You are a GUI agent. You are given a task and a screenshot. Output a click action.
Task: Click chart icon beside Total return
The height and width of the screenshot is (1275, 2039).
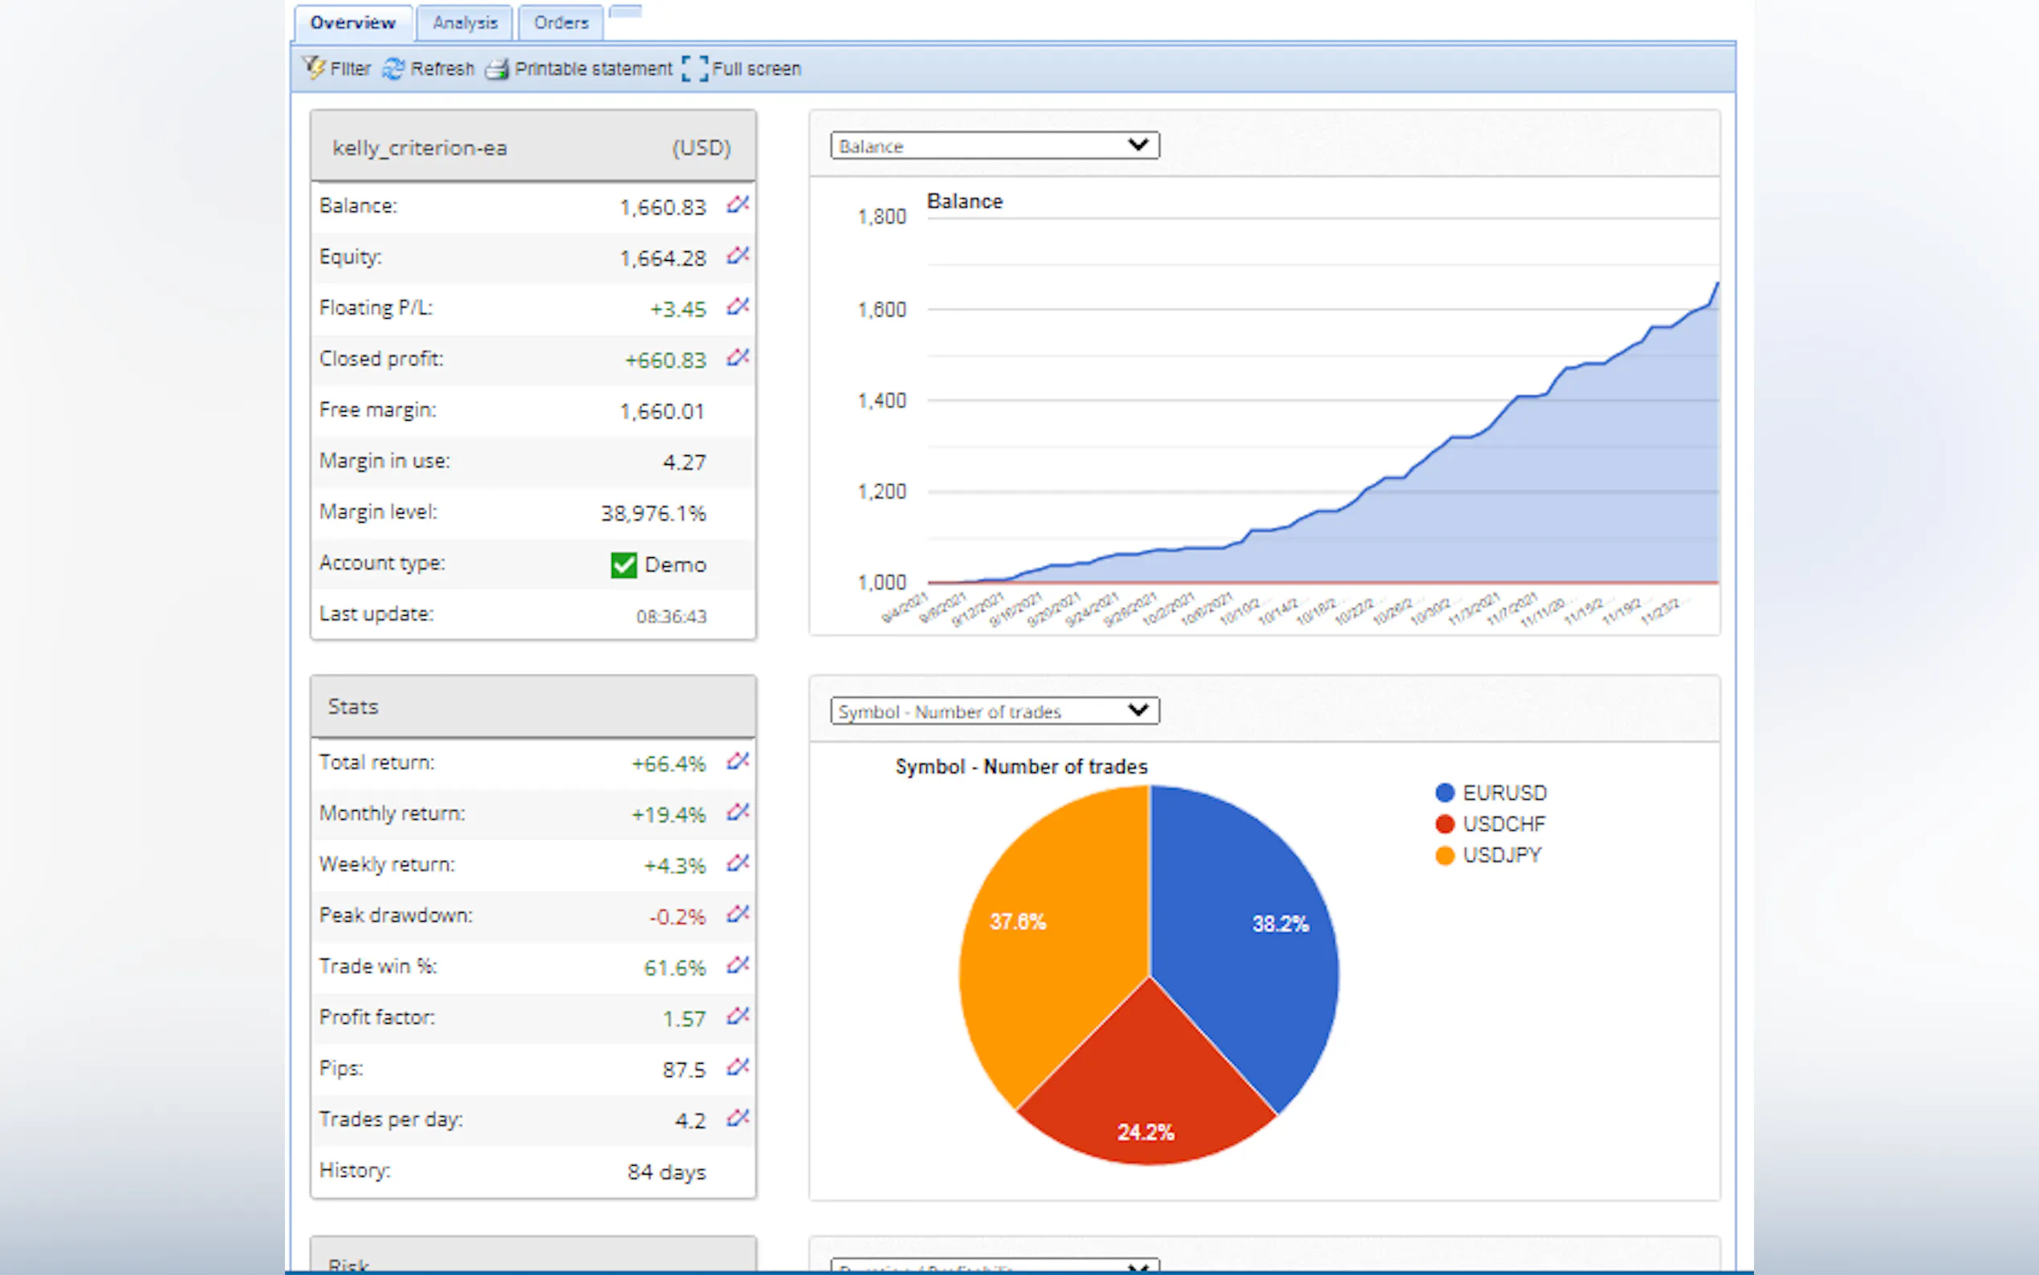(x=738, y=761)
